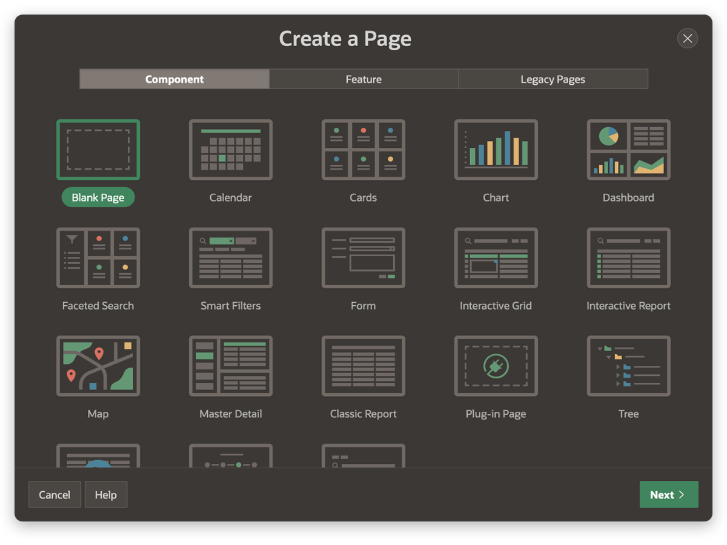Switch to the Feature tab

[x=363, y=79]
